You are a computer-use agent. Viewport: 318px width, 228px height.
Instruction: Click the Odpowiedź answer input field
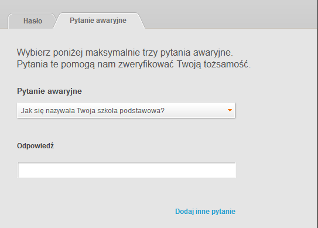click(126, 170)
